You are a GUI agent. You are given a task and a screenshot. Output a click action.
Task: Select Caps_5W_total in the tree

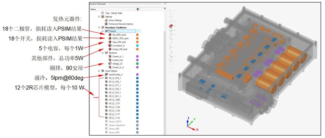(119, 42)
